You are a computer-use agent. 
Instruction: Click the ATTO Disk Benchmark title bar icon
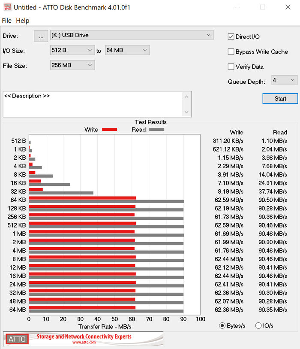(8, 7)
